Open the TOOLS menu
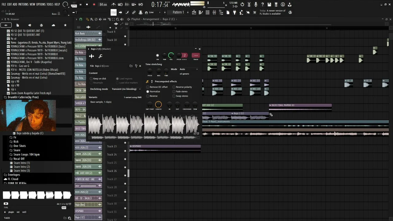Image resolution: width=393 pixels, height=221 pixels. point(50,4)
